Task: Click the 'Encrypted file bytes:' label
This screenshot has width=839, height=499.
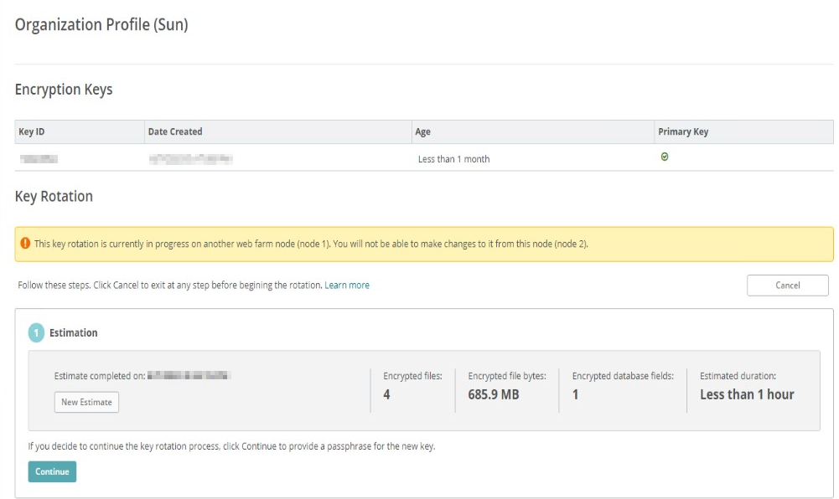Action: pos(507,376)
